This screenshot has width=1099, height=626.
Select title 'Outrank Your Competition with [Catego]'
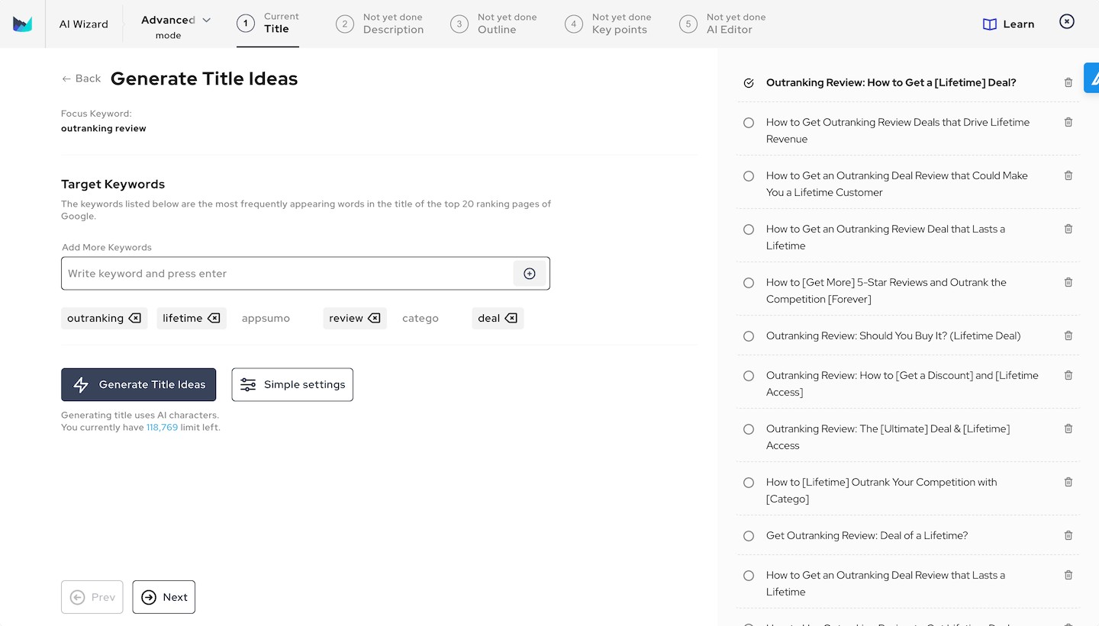(749, 483)
